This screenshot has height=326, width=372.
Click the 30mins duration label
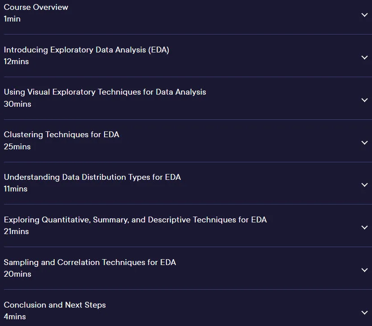point(18,104)
